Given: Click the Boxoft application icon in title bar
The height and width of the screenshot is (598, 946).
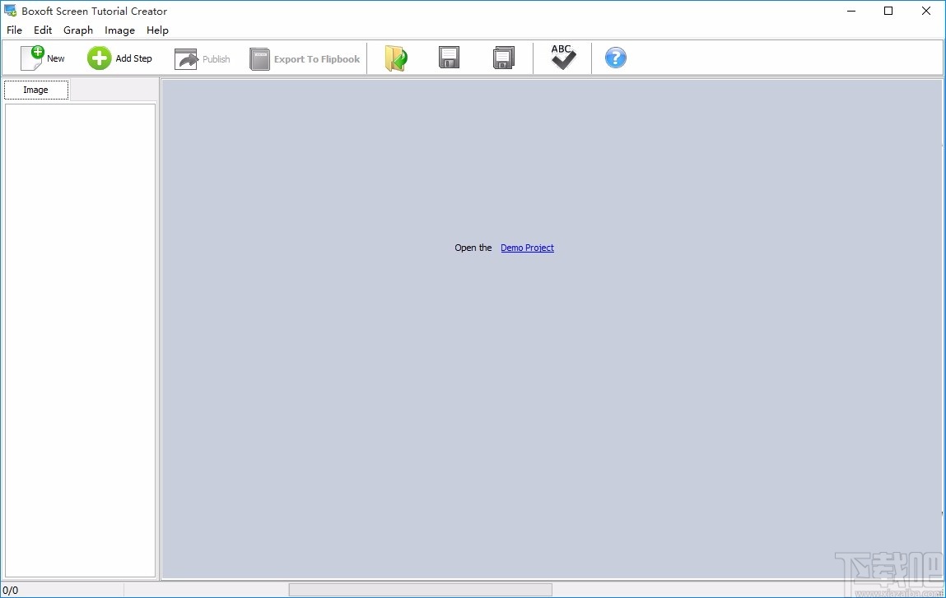Looking at the screenshot, I should pos(11,11).
